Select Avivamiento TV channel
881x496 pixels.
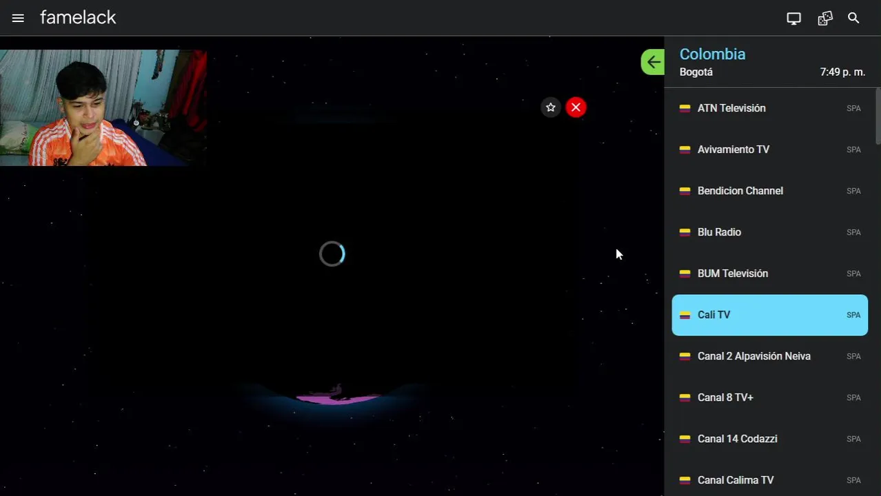pyautogui.click(x=770, y=149)
